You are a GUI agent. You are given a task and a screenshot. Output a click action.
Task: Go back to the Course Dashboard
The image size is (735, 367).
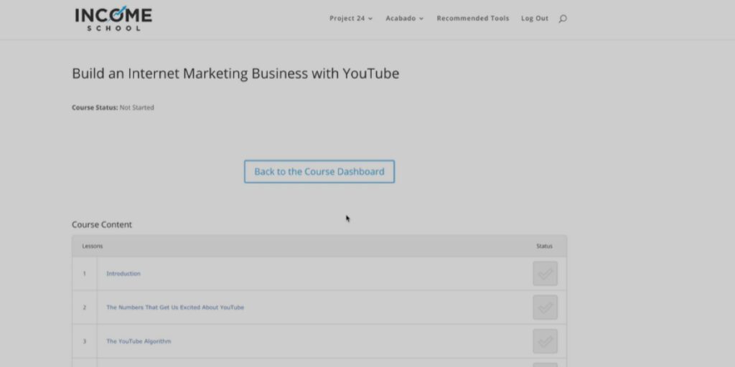pyautogui.click(x=319, y=172)
